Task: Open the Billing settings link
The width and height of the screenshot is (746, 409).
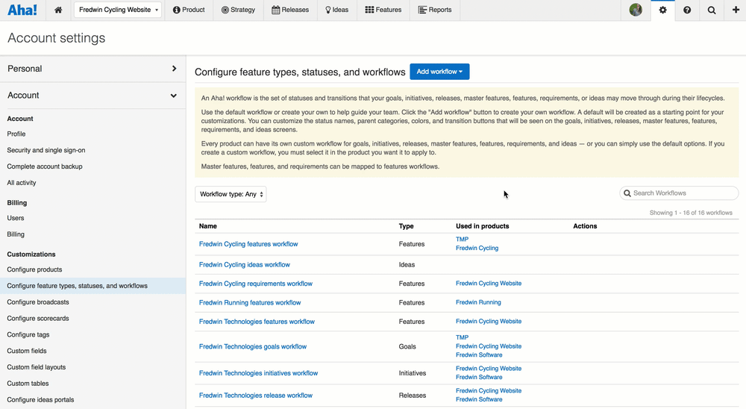Action: pos(16,234)
